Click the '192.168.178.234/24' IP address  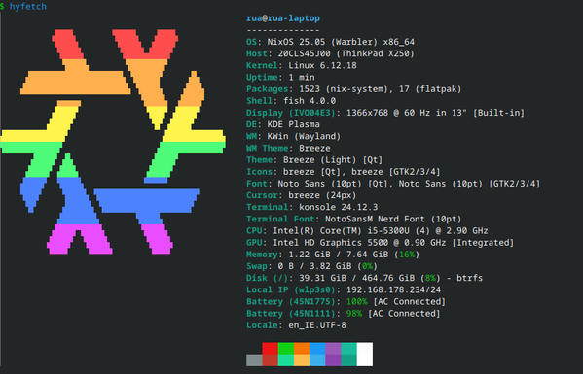[x=393, y=289]
